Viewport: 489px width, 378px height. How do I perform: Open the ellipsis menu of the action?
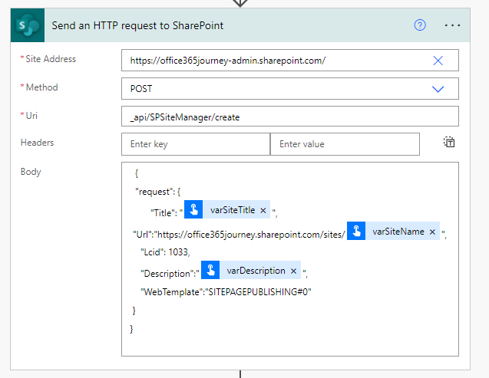click(452, 25)
